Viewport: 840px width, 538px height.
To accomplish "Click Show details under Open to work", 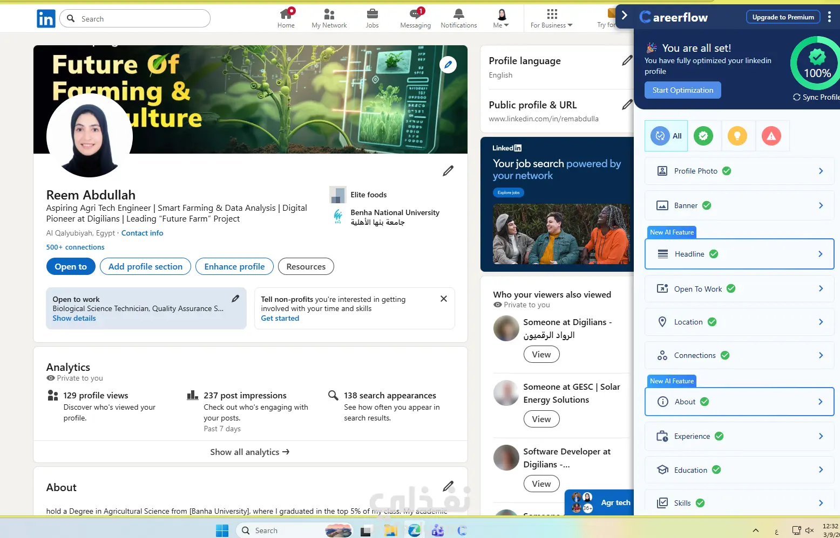I will click(74, 318).
